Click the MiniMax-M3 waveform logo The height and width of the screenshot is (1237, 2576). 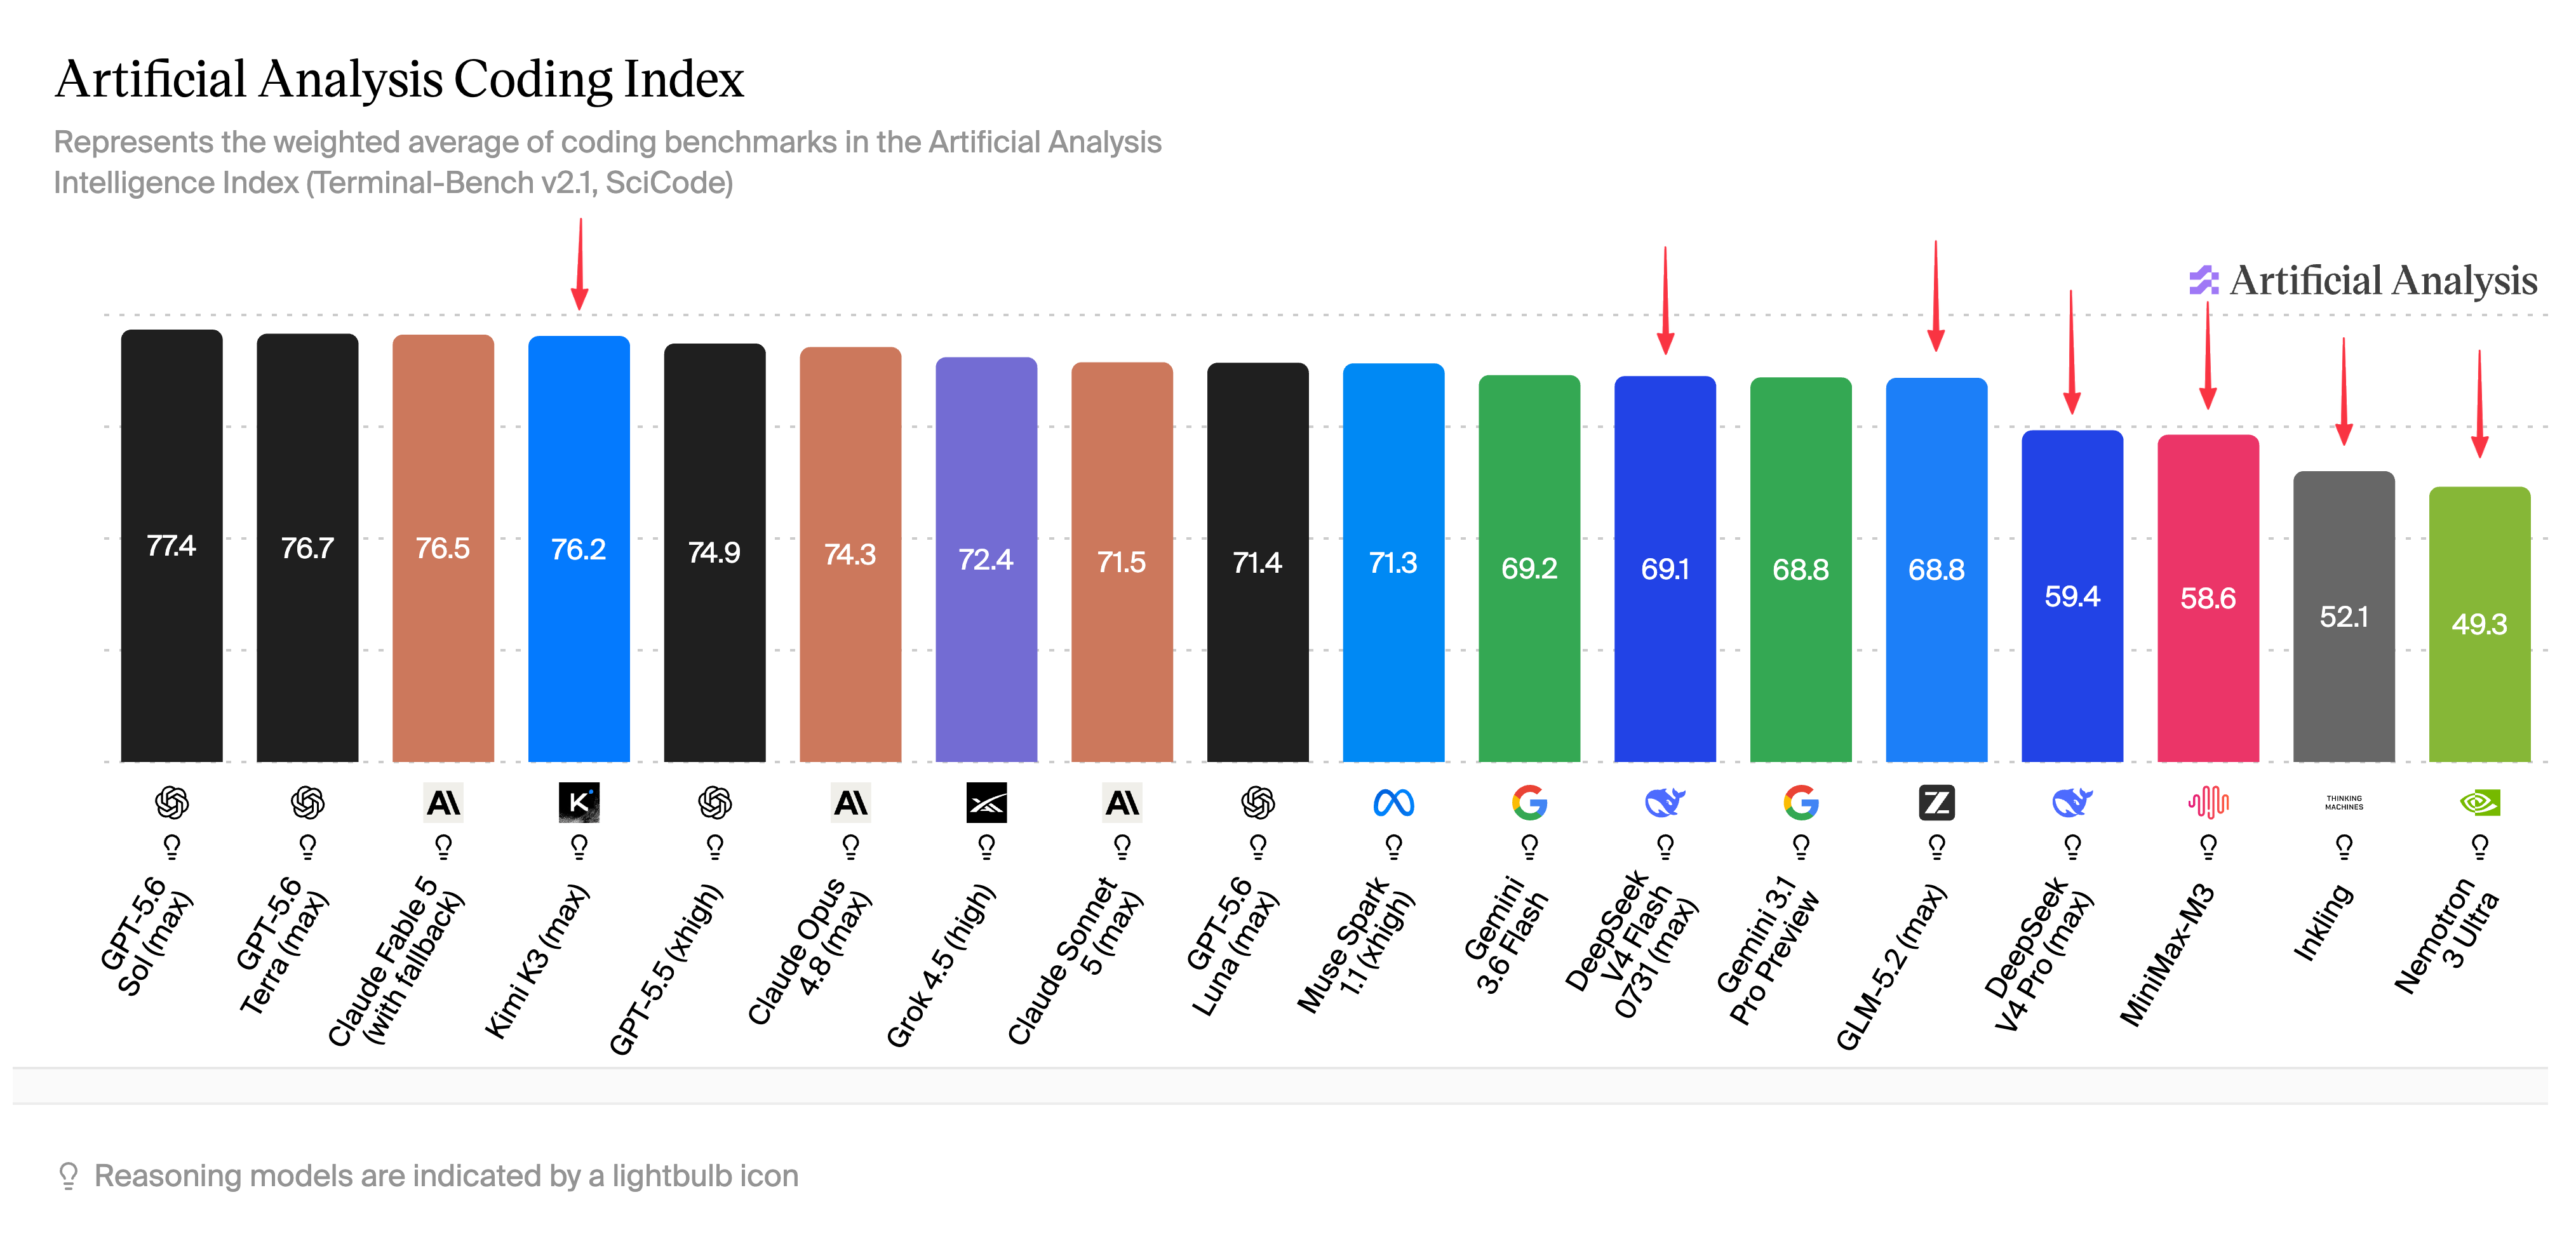coord(2208,802)
